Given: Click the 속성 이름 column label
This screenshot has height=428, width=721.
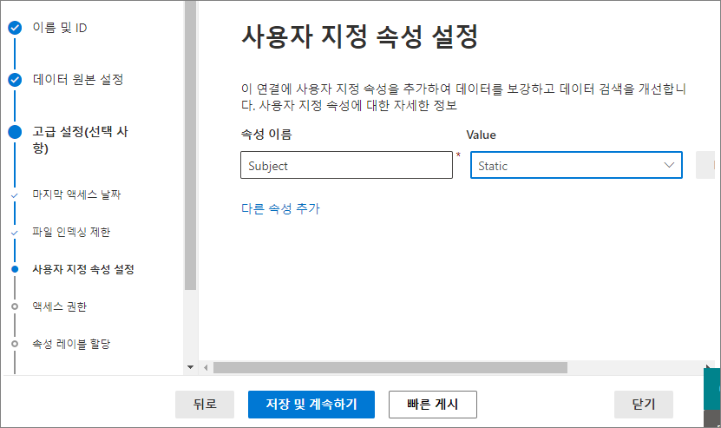Looking at the screenshot, I should tap(266, 135).
